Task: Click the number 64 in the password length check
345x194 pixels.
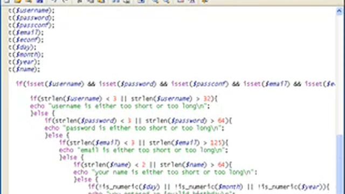Action: pyautogui.click(x=222, y=121)
